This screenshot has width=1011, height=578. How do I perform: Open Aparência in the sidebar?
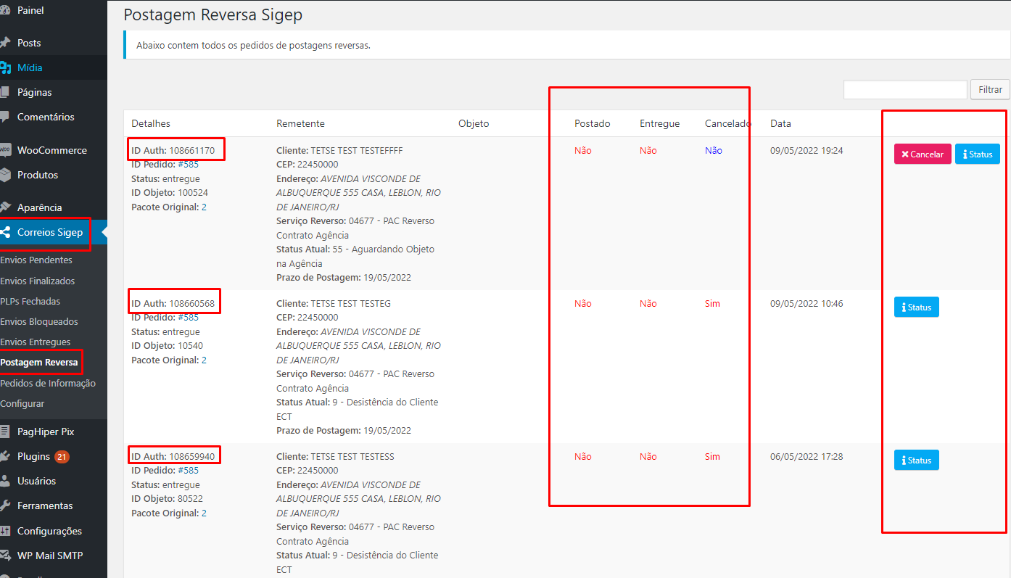pos(39,207)
